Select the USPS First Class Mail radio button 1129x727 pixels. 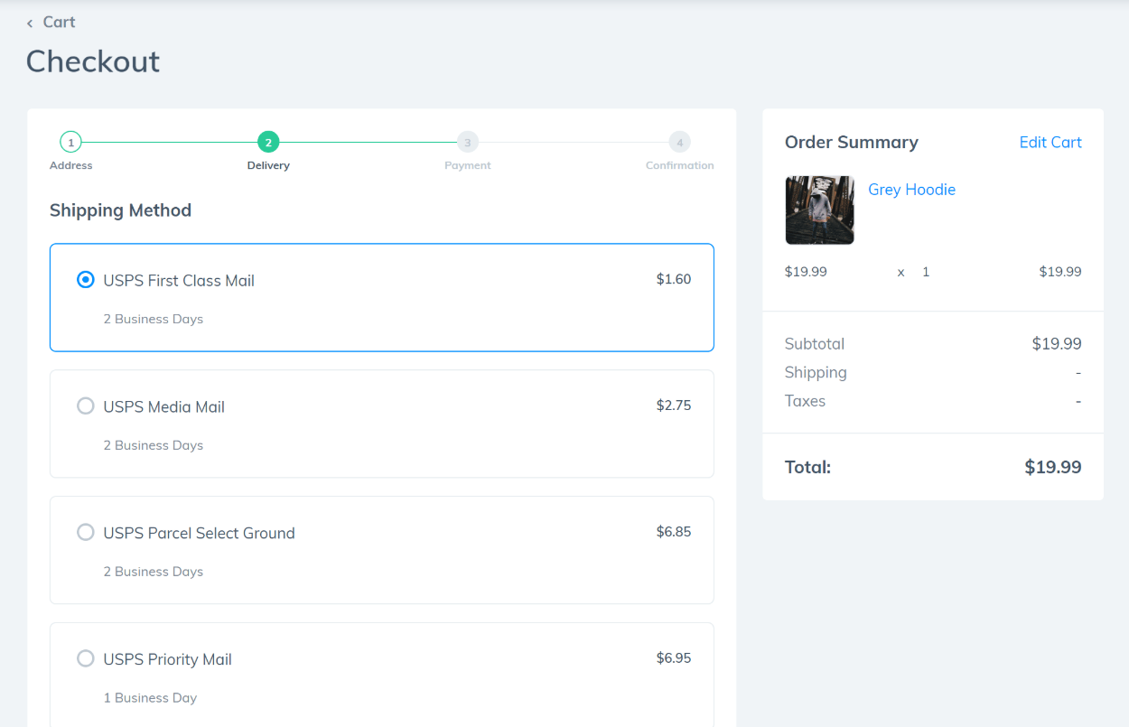tap(86, 280)
